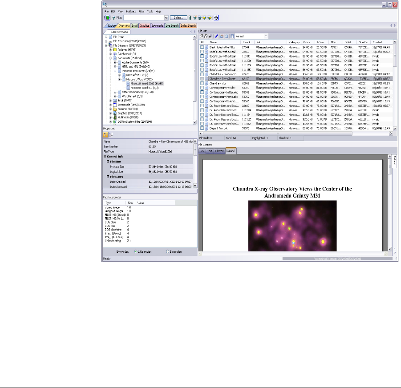
Task: Click the first check-all icon in File List toolbar
Action: pyautogui.click(x=201, y=36)
